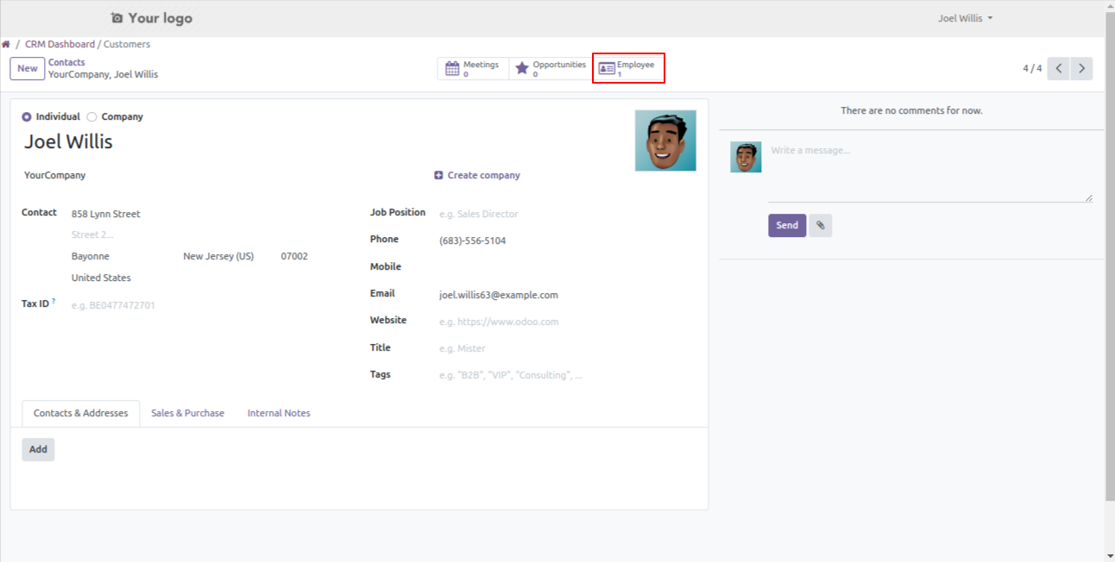1115x562 pixels.
Task: Open Opportunities star button
Action: pos(550,69)
